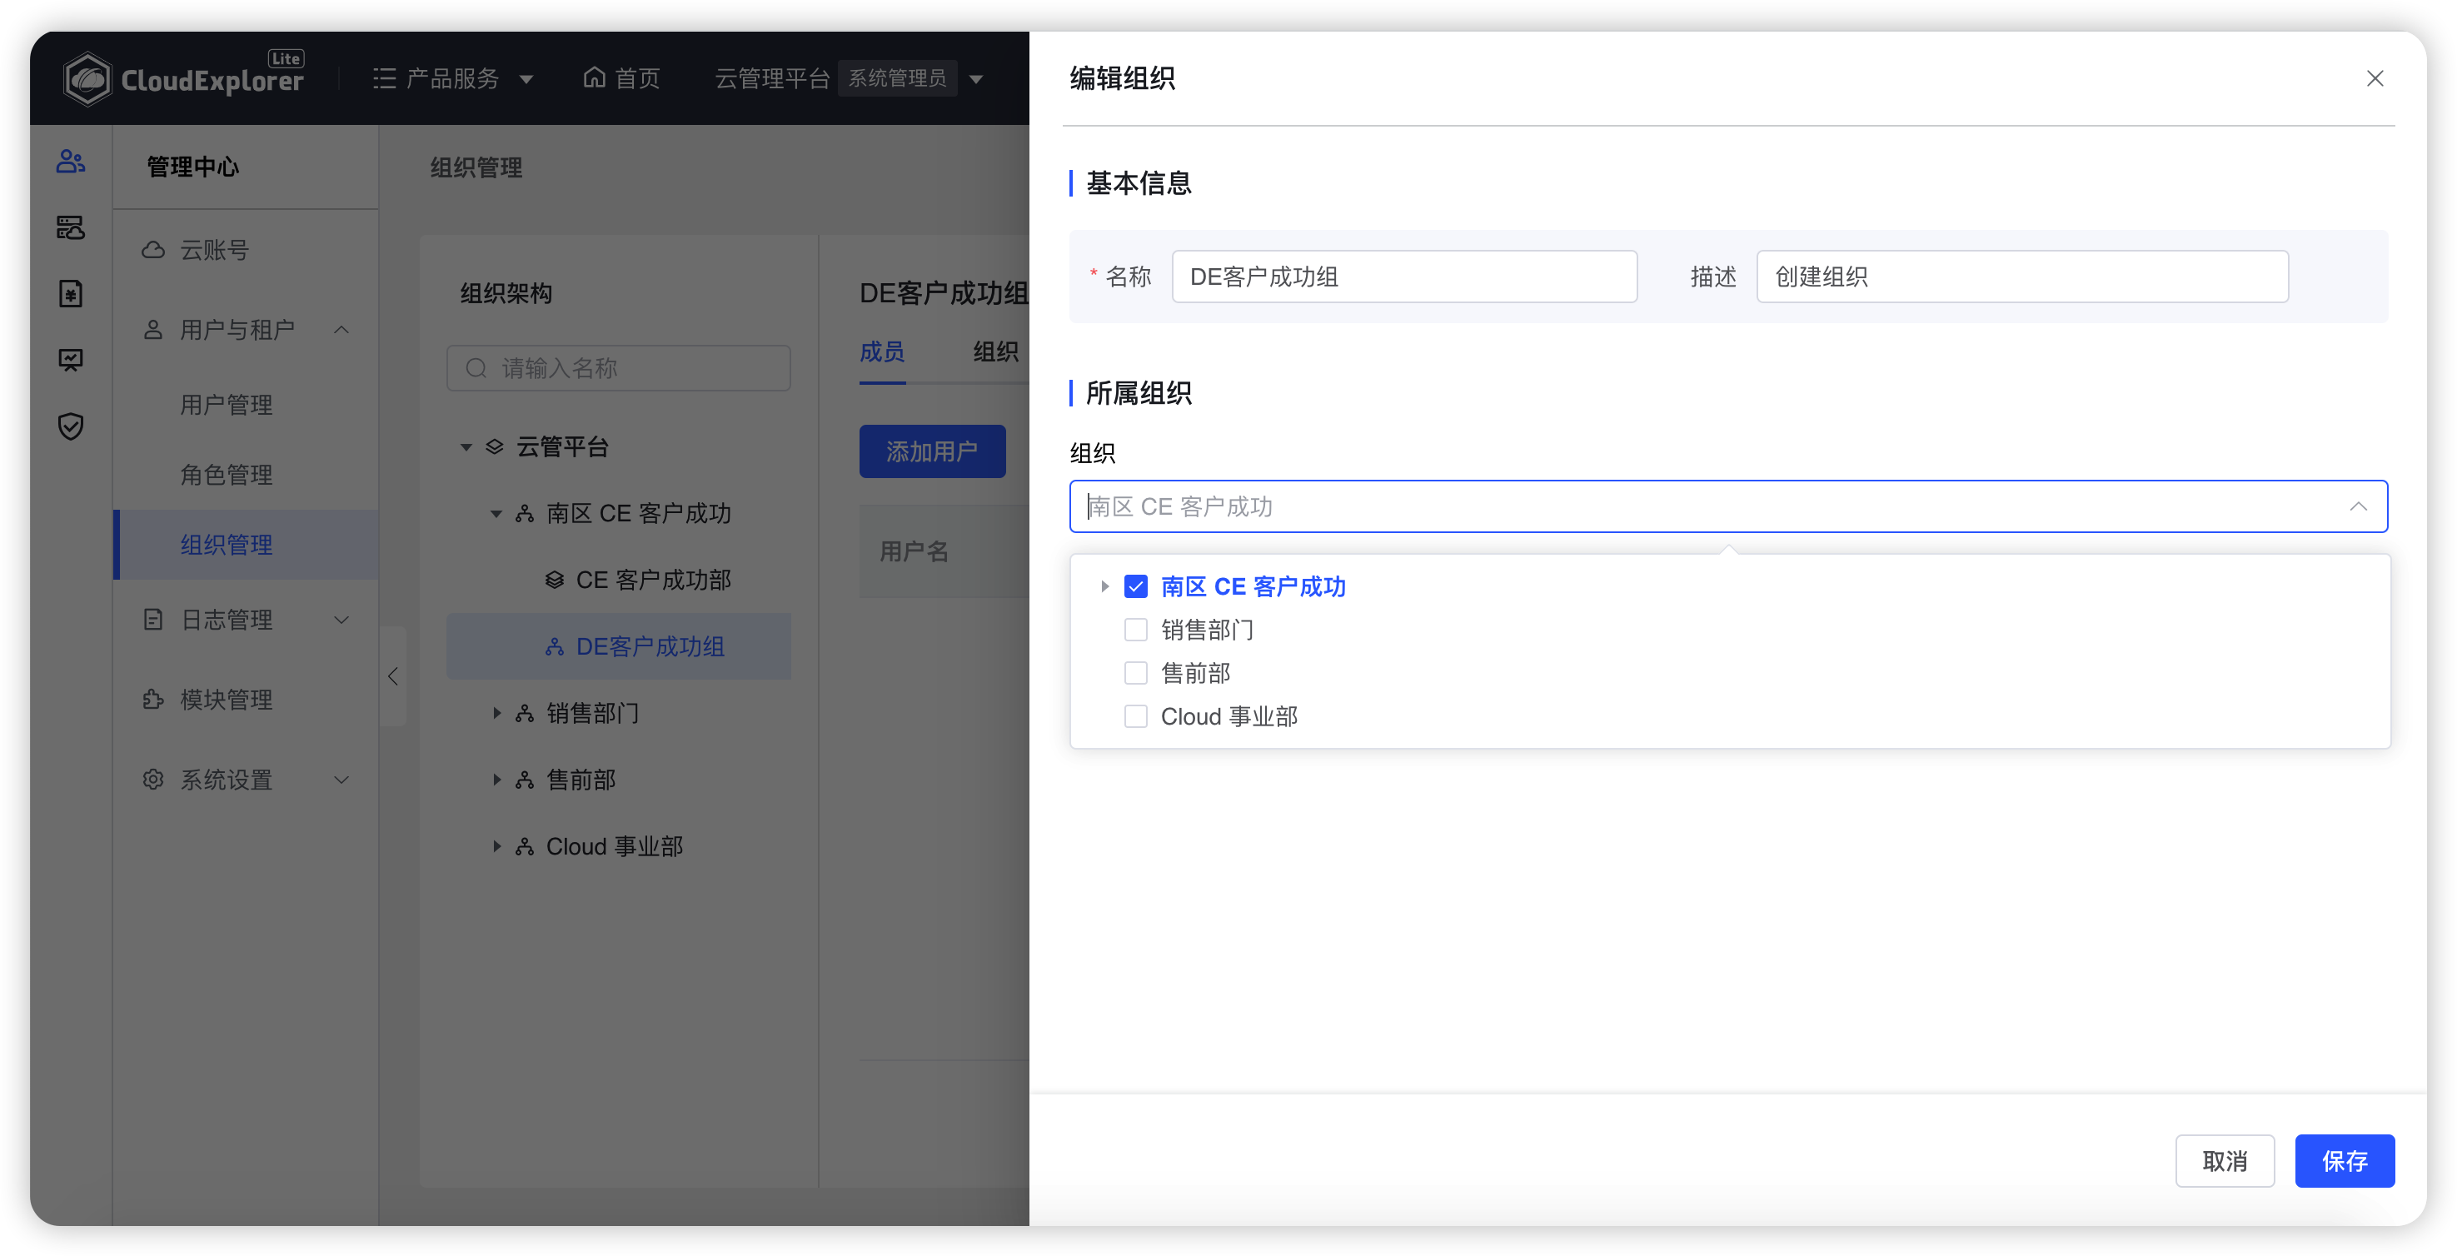Open 模块管理 menu item
Image resolution: width=2457 pixels, height=1256 pixels.
(x=246, y=700)
